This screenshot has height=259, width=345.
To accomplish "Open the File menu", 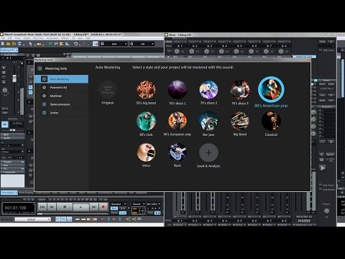I will point(4,38).
